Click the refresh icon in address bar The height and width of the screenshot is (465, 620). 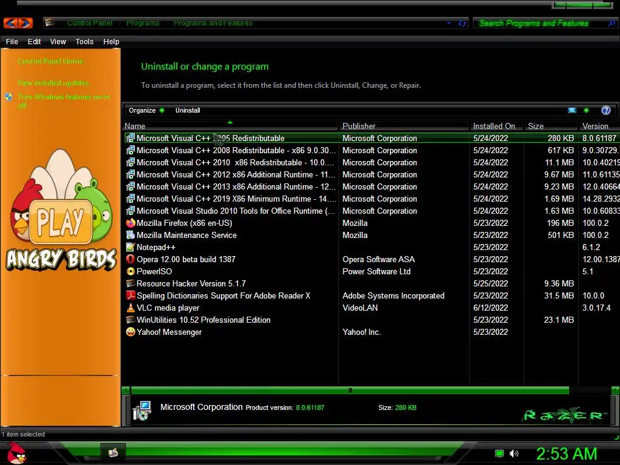click(462, 24)
